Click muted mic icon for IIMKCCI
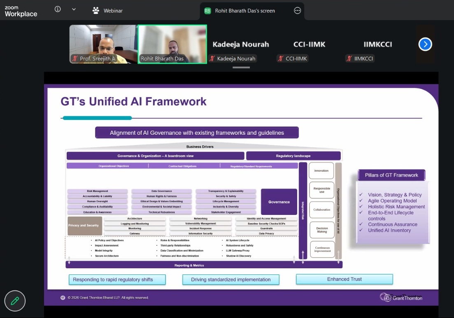 click(349, 58)
